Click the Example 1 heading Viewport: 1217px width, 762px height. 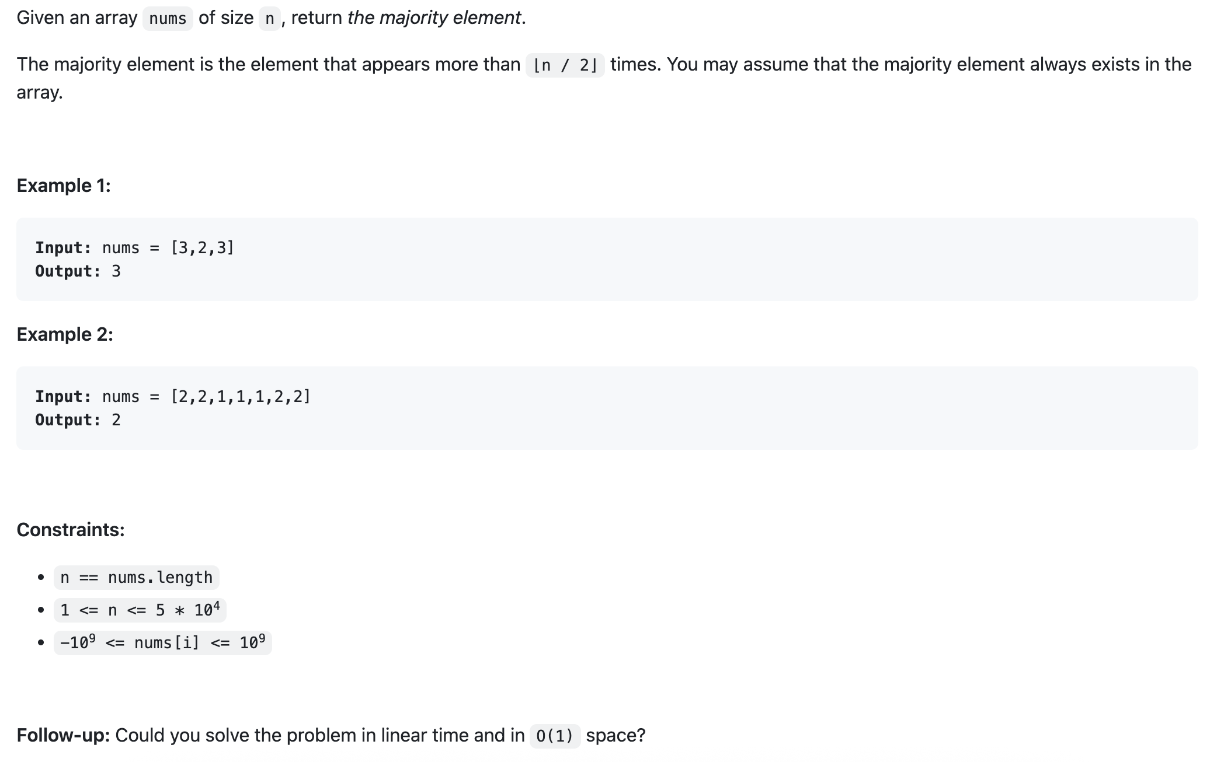(64, 186)
